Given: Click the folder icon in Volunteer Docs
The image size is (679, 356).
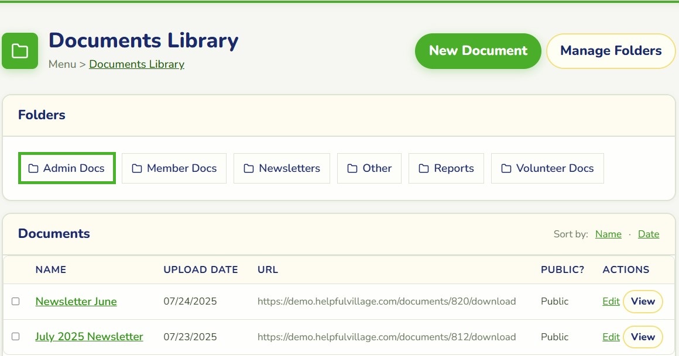Looking at the screenshot, I should click(506, 168).
